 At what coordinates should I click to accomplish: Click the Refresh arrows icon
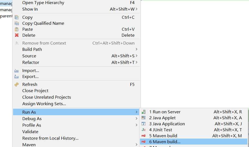point(17,85)
